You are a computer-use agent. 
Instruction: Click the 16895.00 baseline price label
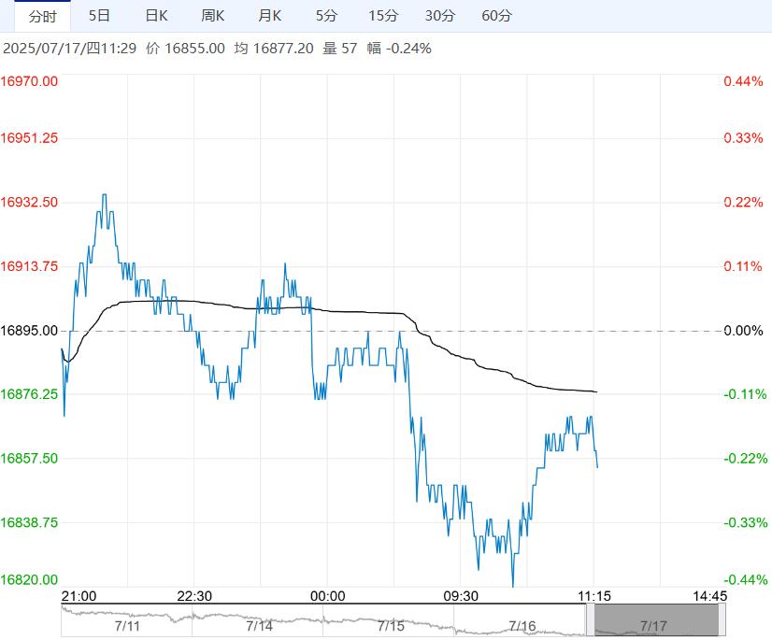coord(30,331)
